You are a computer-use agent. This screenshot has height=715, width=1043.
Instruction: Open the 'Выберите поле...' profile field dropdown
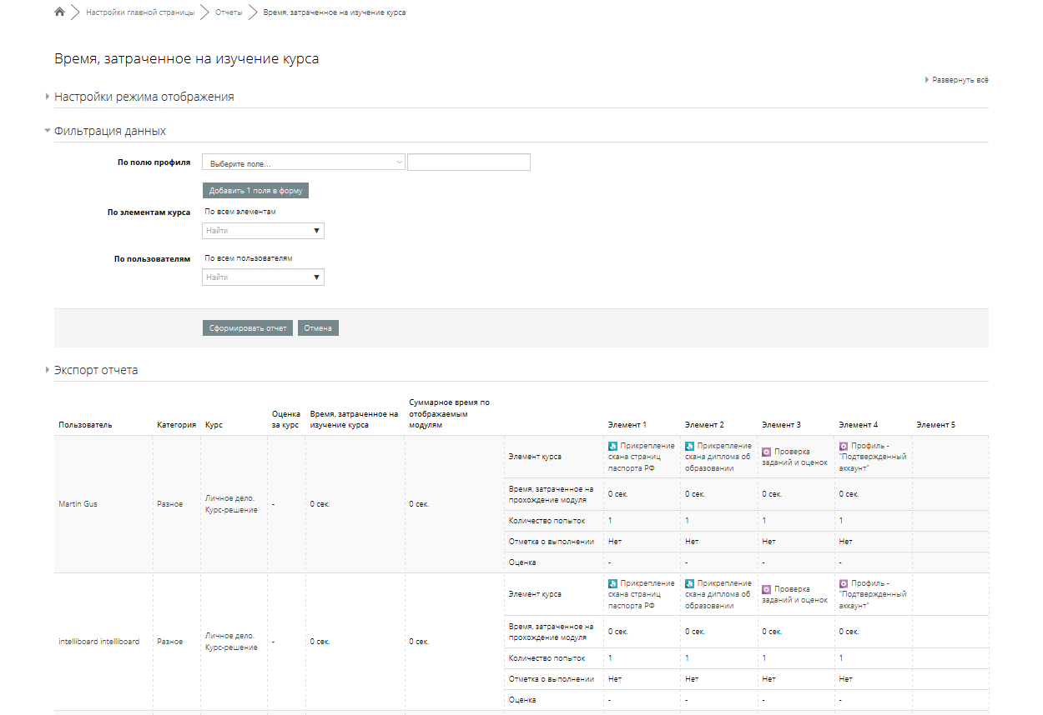click(303, 163)
